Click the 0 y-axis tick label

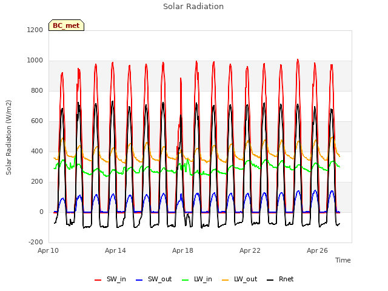[41, 212]
